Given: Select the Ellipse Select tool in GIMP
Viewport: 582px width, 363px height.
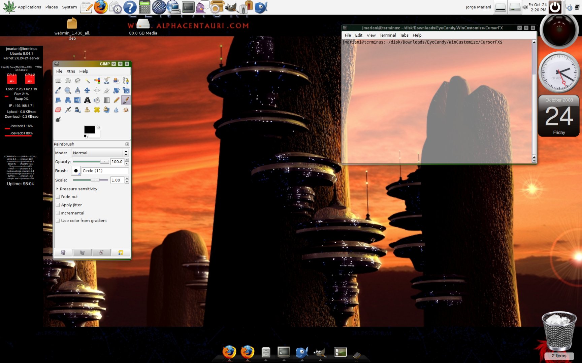Looking at the screenshot, I should (x=68, y=81).
